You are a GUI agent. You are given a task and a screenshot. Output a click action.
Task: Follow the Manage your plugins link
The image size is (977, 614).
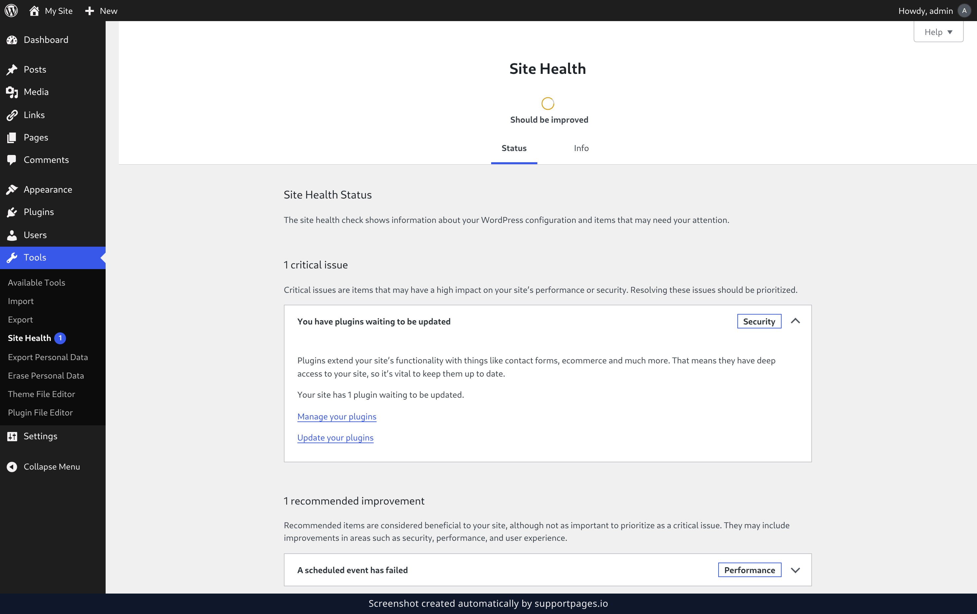(337, 416)
